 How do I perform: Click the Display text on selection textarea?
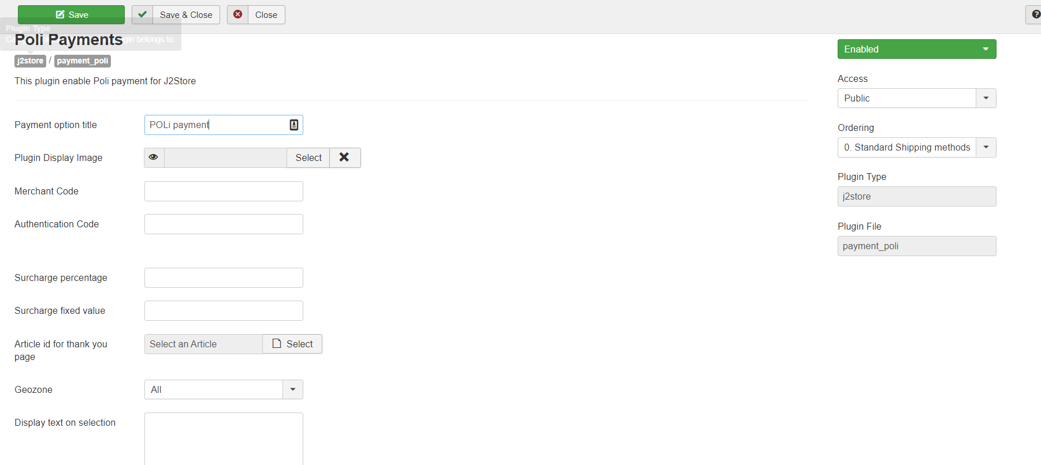(224, 438)
